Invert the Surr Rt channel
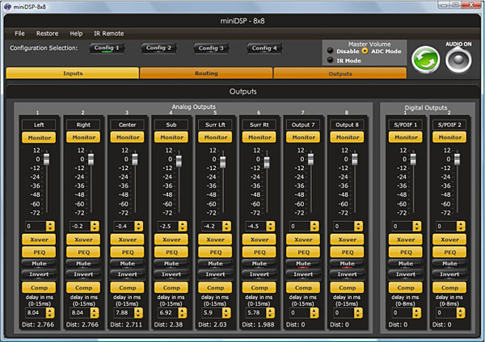The height and width of the screenshot is (342, 485). pos(259,274)
